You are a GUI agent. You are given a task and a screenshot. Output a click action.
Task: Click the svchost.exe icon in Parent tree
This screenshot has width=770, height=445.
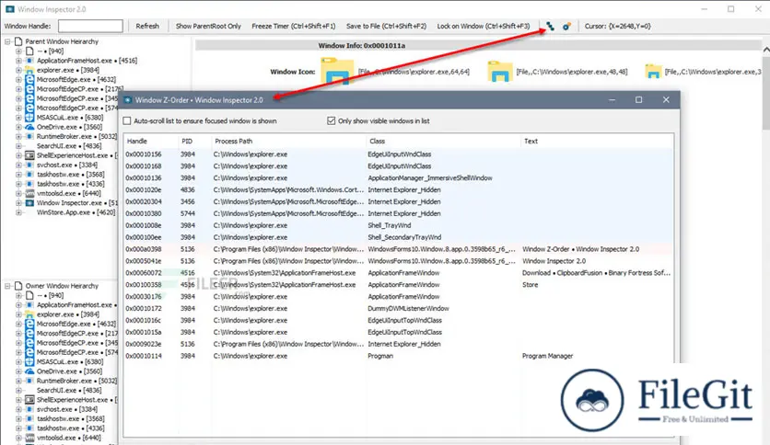(29, 165)
